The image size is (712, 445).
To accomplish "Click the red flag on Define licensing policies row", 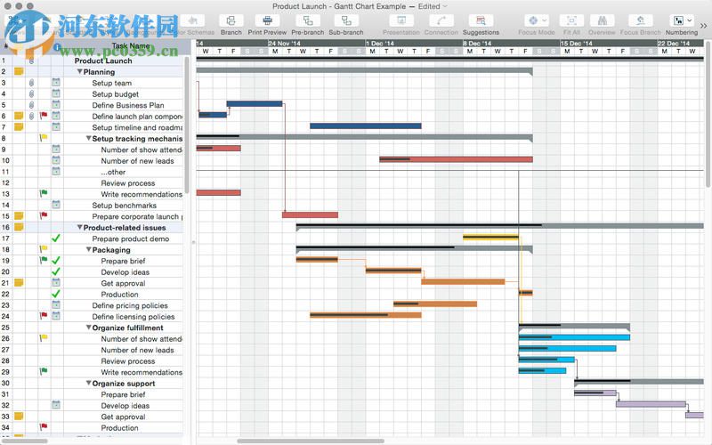I will pos(44,316).
